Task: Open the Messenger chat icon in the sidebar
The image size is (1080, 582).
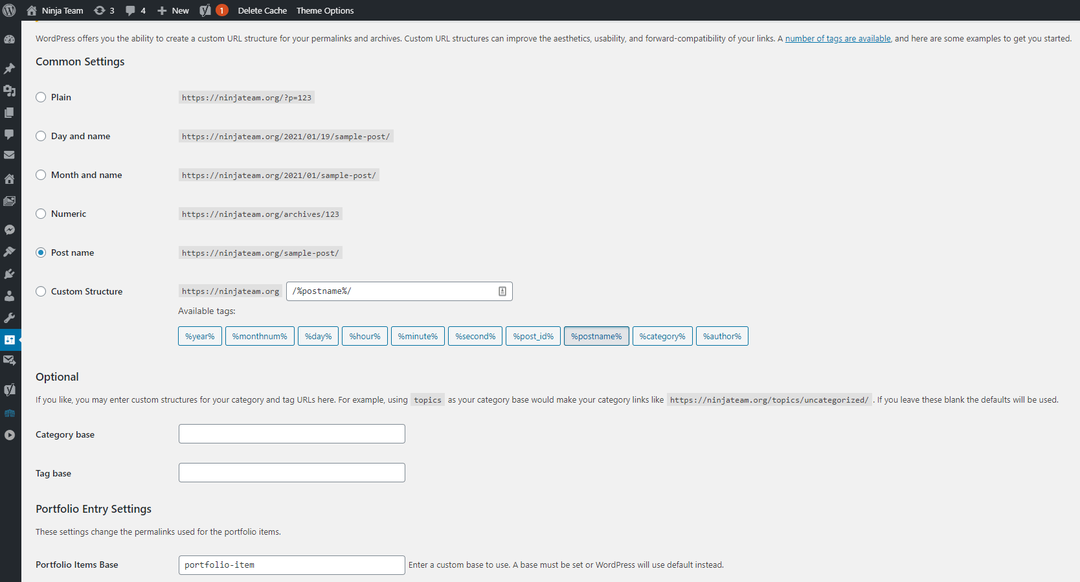Action: click(x=10, y=230)
